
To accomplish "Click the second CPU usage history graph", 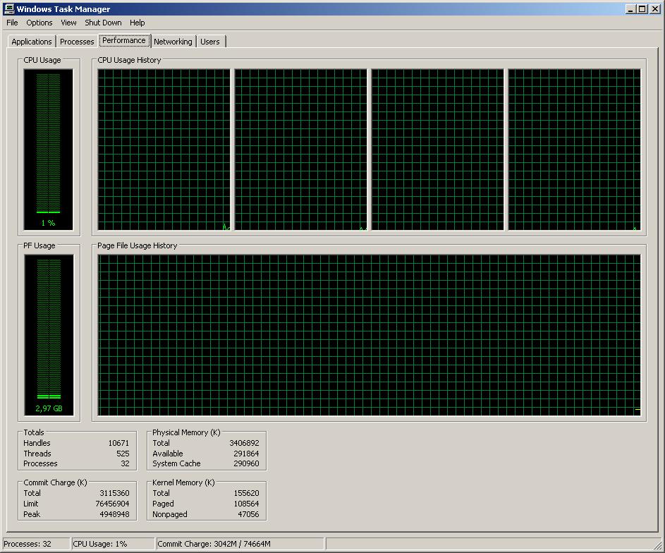I will click(x=300, y=150).
